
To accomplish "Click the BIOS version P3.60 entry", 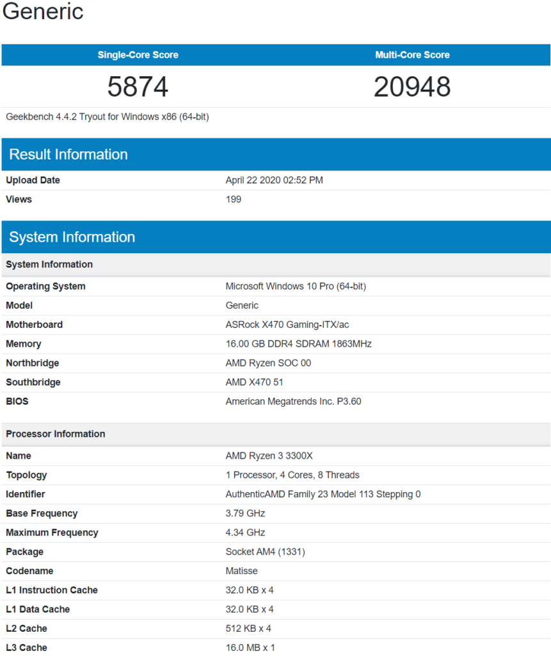I will click(x=293, y=401).
